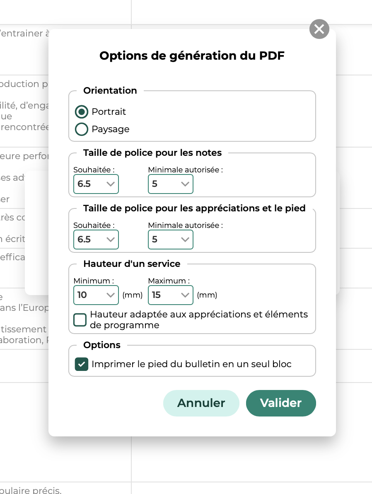Expand the Maximum service height dropdown
Viewport: 372px width, 494px height.
point(170,295)
